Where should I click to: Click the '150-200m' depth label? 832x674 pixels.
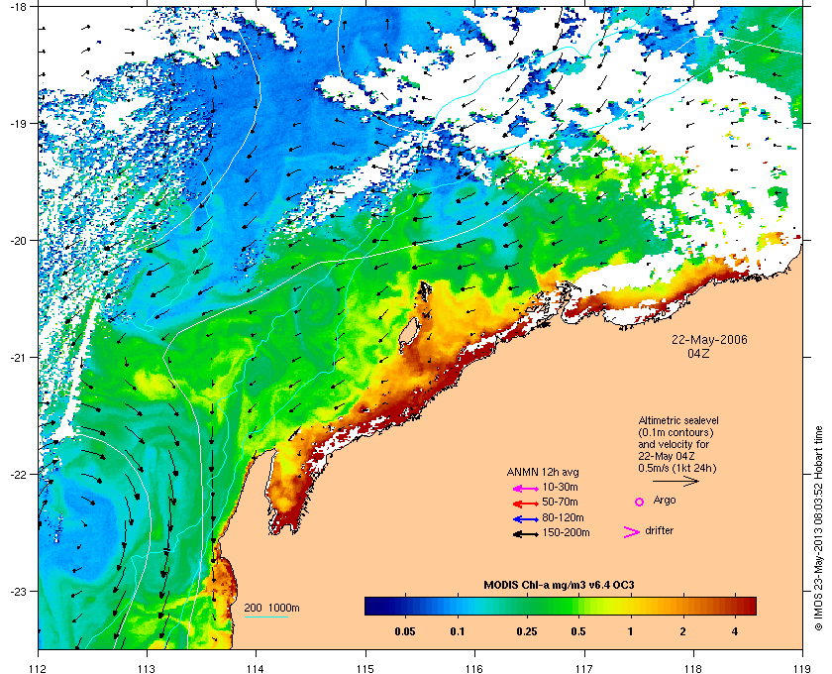[566, 532]
